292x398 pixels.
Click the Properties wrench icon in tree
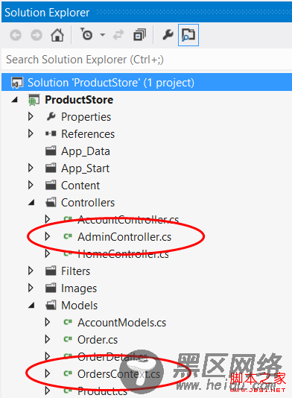pos(51,117)
